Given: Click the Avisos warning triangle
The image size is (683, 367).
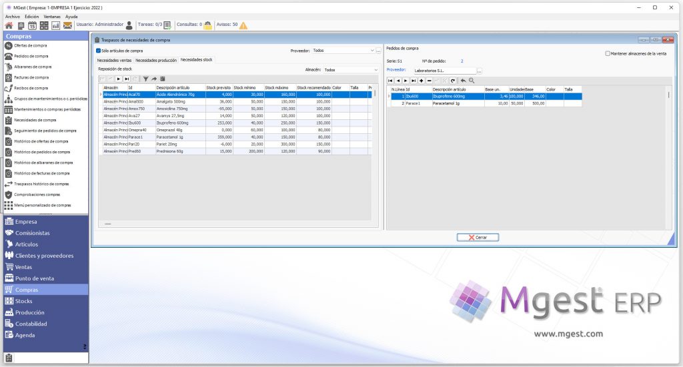Looking at the screenshot, I should click(x=243, y=26).
